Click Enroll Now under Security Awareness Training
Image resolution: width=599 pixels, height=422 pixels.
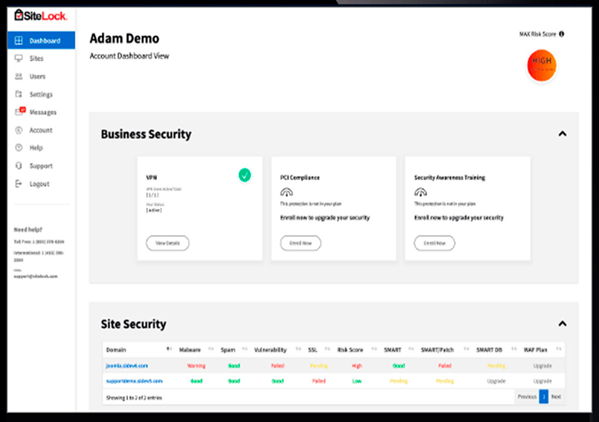(x=434, y=243)
